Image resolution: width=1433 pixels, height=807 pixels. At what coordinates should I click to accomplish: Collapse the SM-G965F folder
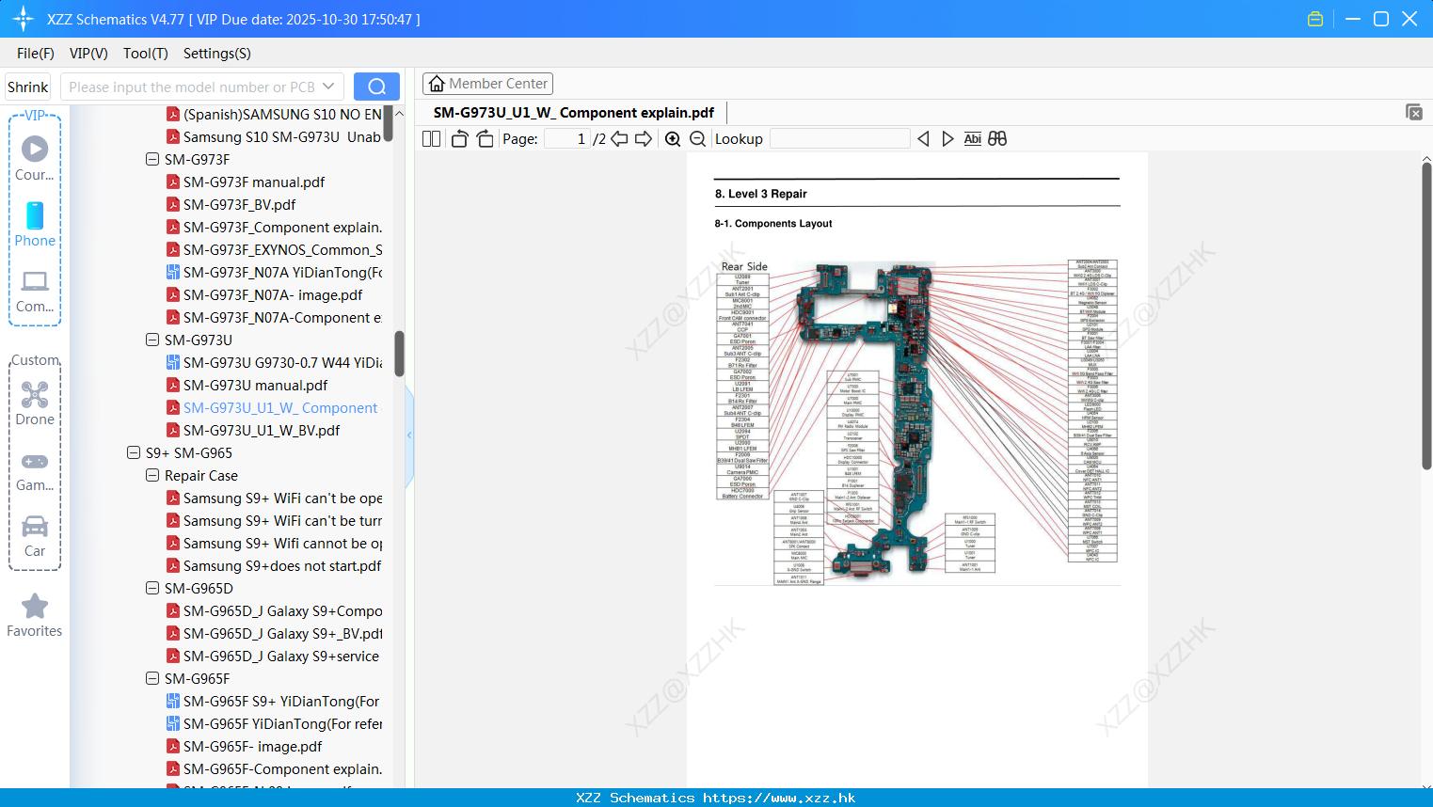click(x=152, y=679)
